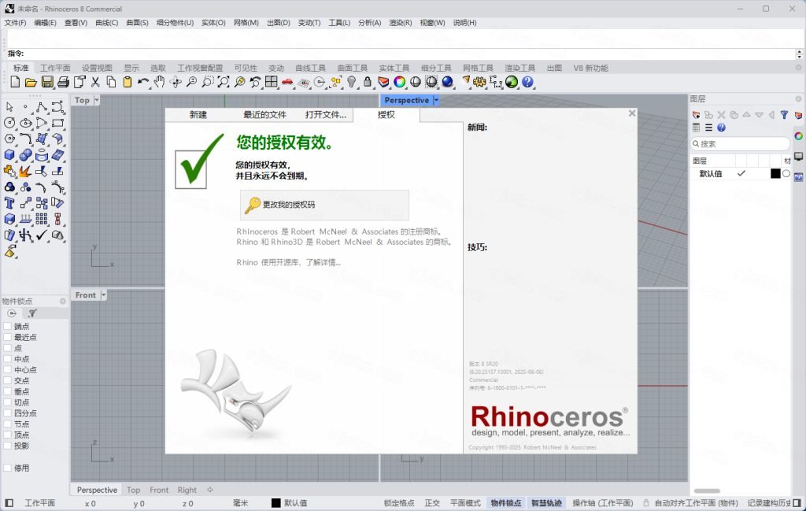The width and height of the screenshot is (806, 511).
Task: Select the Pan hand tool
Action: point(159,82)
